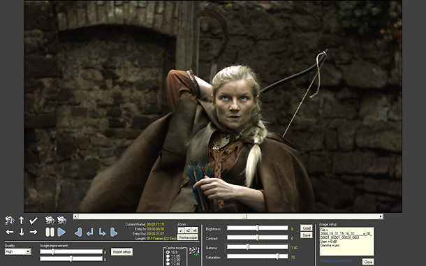Click the Entry In timecode 00:00:00:00
This screenshot has height=266, width=426.
(x=155, y=229)
